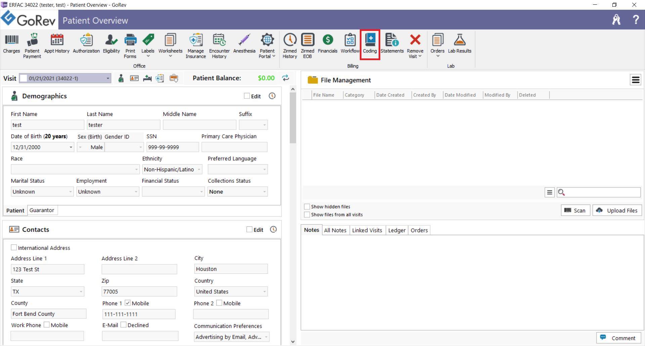
Task: Open Appt History calendar
Action: point(57,44)
